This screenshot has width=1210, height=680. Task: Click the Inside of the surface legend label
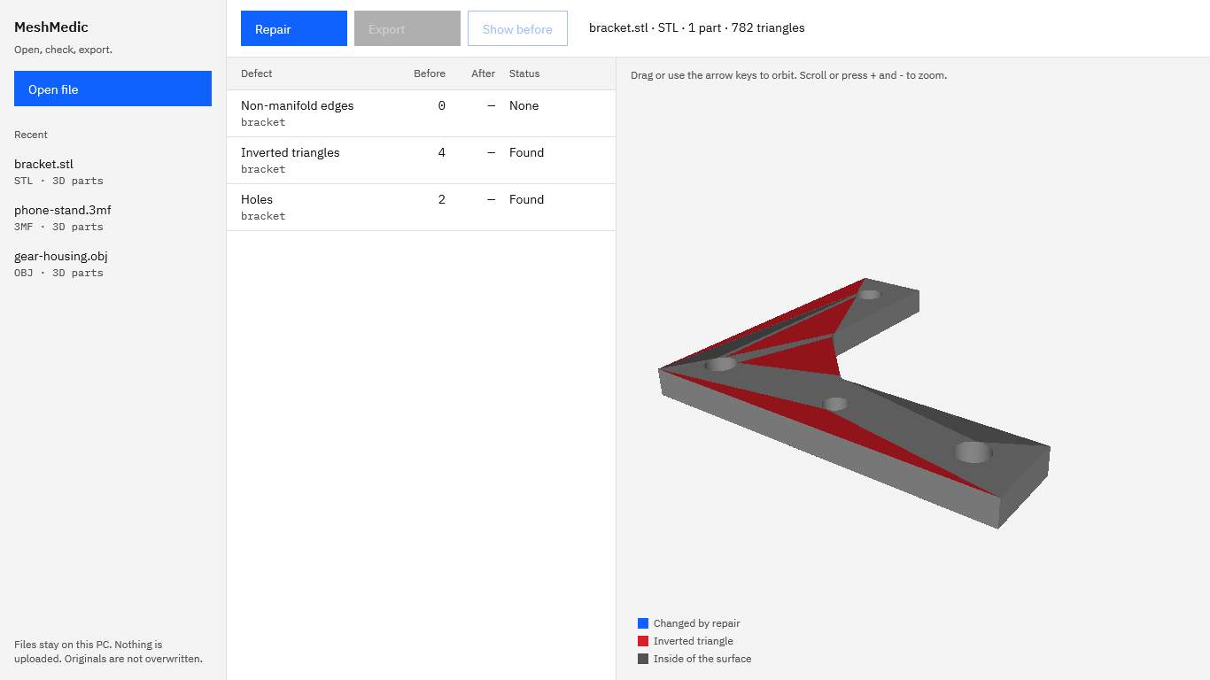[702, 659]
